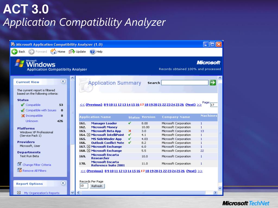
Task: Go to Home via the house icon
Action: (53, 52)
